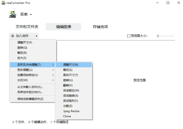Choose 放大(S) from the action menu
Viewport: 183px width, 129px height.
pos(33,58)
